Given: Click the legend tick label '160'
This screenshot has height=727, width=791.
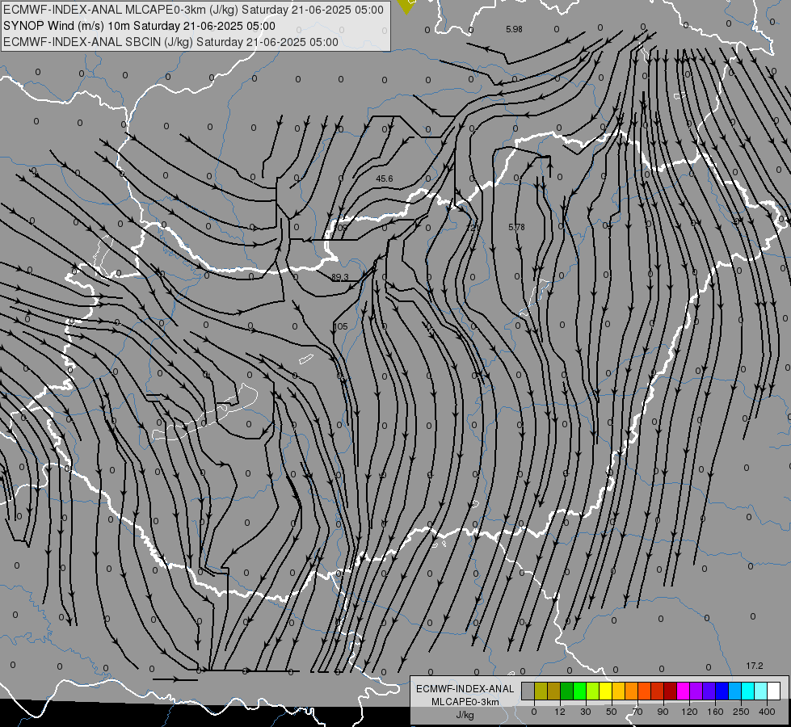Looking at the screenshot, I should click(x=715, y=712).
